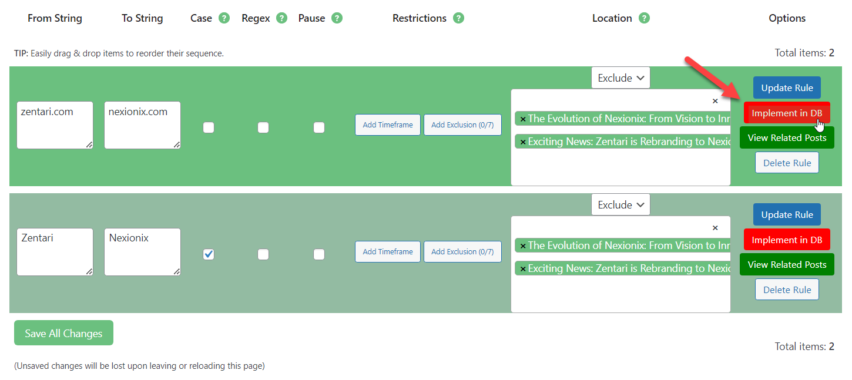Remove 'Exciting News' tag in Zentari rule
The height and width of the screenshot is (380, 852).
coord(523,269)
